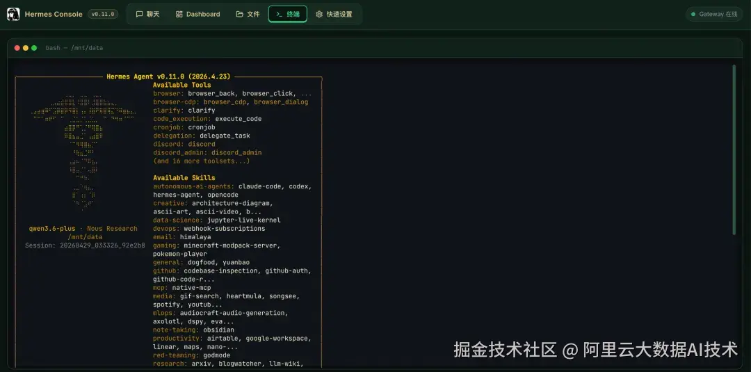Click the delegation: delegate_task line
Screen dimensions: 751x372
click(202, 136)
